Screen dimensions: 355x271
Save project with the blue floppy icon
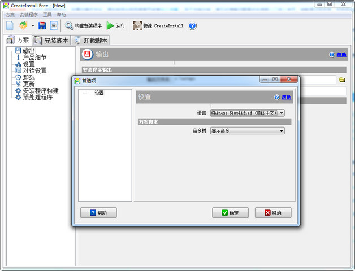[42, 25]
